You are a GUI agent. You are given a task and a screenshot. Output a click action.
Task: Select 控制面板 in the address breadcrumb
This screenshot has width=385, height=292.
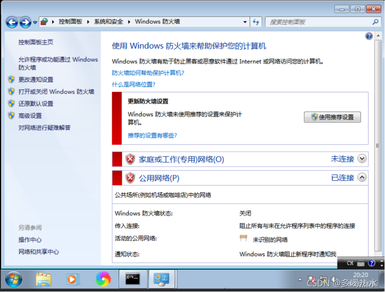coord(70,22)
